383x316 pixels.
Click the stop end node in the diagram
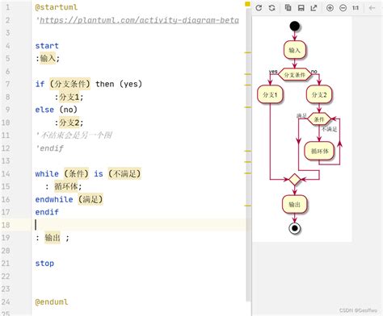(x=295, y=228)
